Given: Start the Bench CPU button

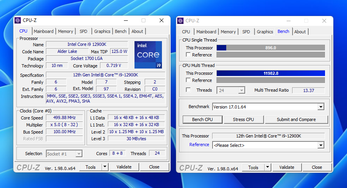Looking at the screenshot, I should [x=202, y=119].
